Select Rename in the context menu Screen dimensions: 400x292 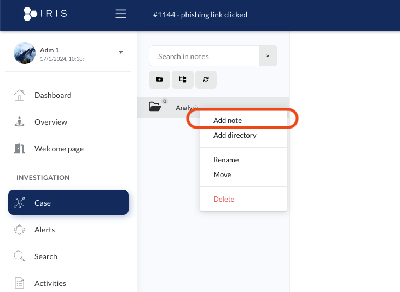226,160
